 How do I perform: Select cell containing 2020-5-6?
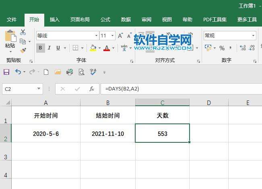point(46,133)
